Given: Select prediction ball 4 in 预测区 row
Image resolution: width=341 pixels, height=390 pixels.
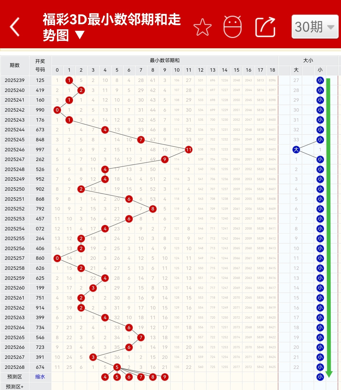Looking at the screenshot, I should [x=105, y=377].
